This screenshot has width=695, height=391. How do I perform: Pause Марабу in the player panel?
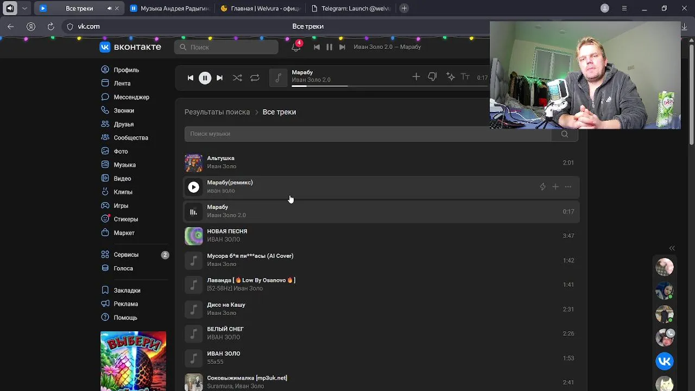205,78
